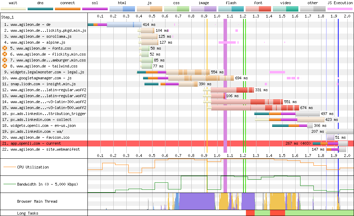Click the blocking icon beside tailwind.css
This screenshot has height=216, width=354.
(5, 66)
